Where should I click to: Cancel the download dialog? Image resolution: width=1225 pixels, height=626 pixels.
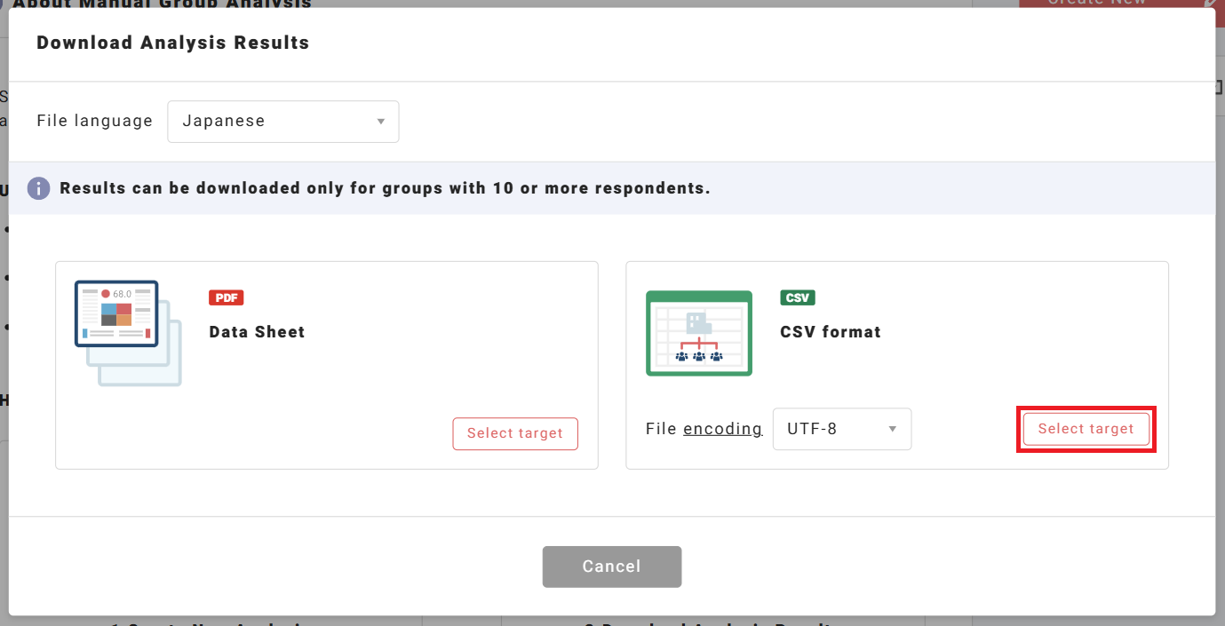tap(612, 567)
